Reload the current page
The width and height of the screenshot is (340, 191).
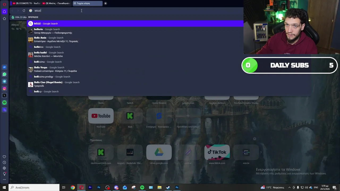(24, 11)
